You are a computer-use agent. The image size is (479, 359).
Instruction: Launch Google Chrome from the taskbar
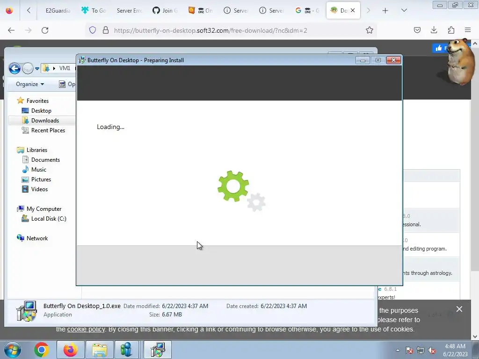click(x=42, y=350)
